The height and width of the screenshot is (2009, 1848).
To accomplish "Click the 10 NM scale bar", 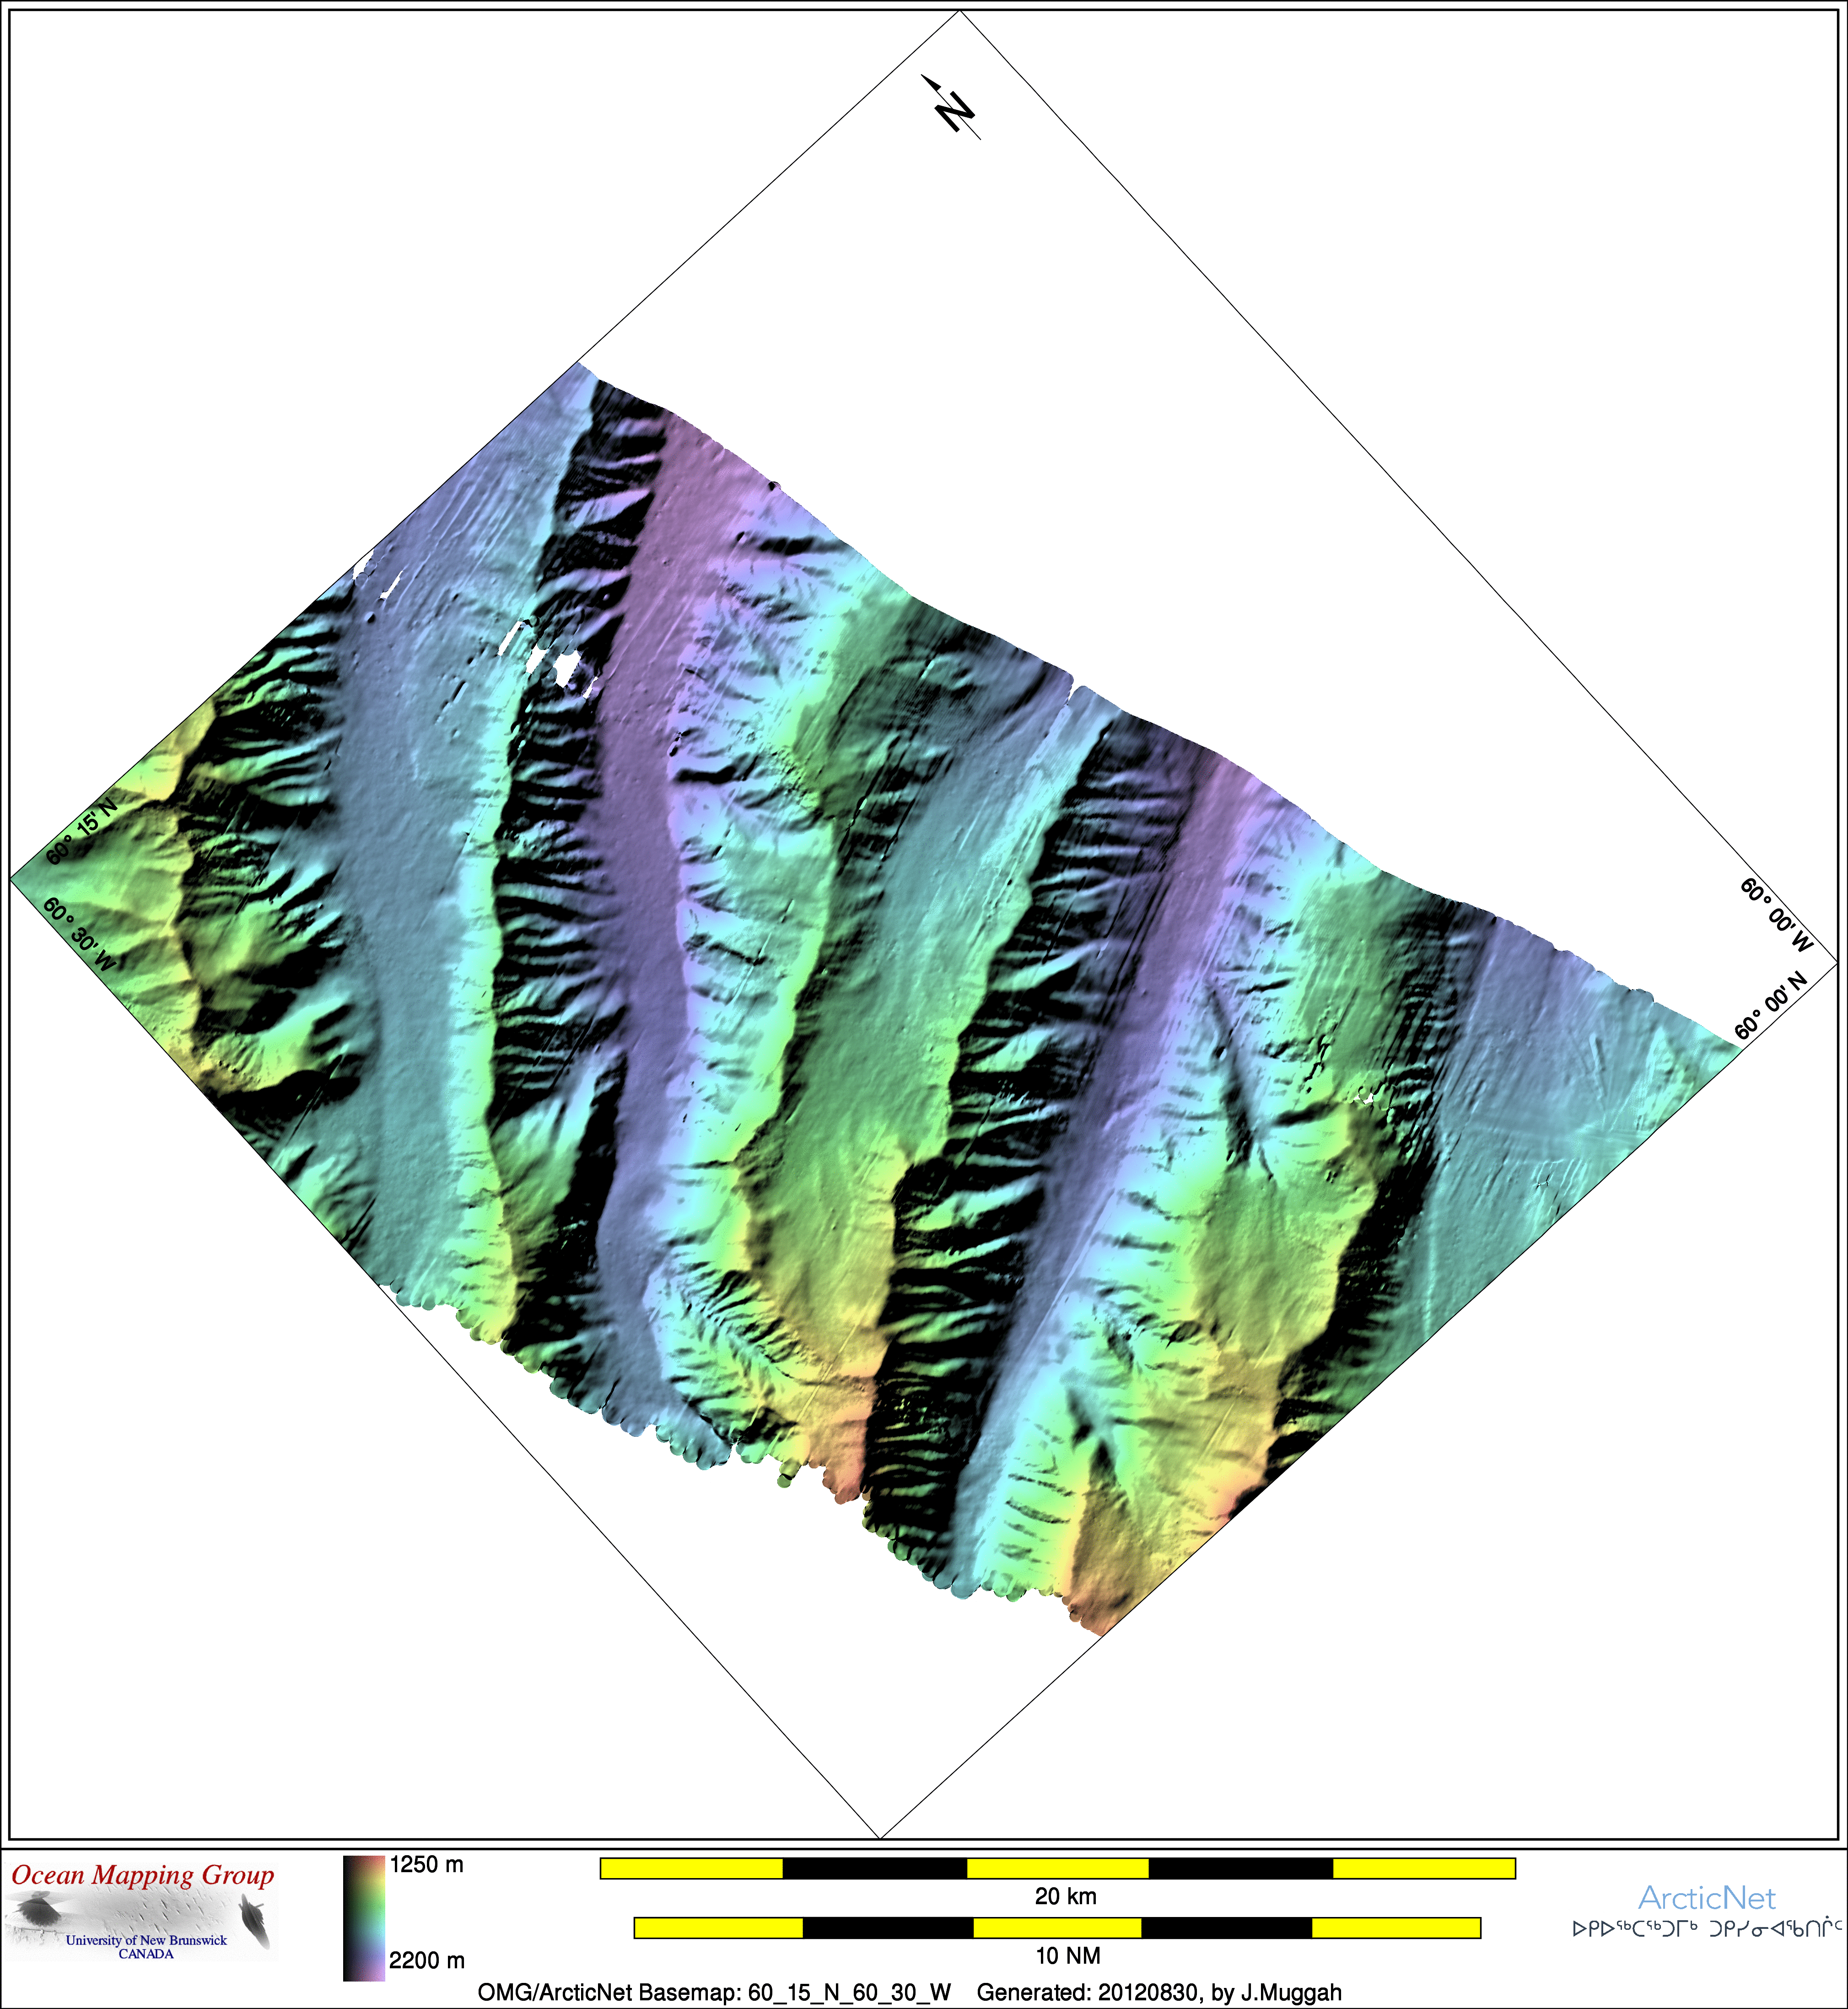I will 1057,1928.
